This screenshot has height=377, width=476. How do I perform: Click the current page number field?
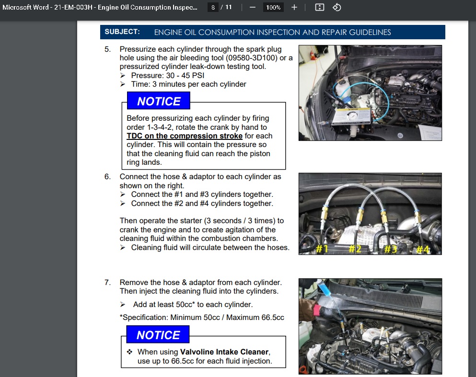point(213,8)
